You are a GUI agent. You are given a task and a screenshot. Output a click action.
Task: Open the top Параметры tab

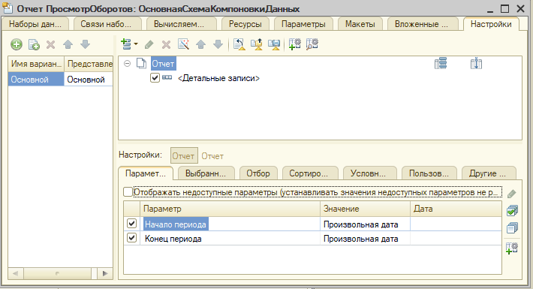pos(303,24)
